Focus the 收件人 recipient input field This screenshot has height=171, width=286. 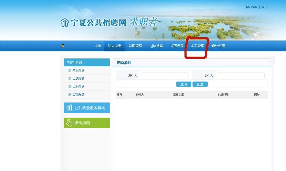pyautogui.click(x=240, y=76)
